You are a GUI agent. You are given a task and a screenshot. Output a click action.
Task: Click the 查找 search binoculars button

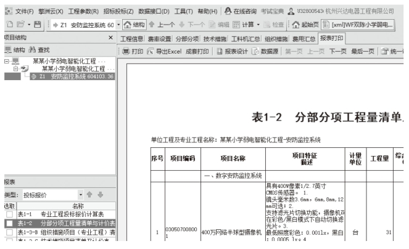(x=39, y=50)
